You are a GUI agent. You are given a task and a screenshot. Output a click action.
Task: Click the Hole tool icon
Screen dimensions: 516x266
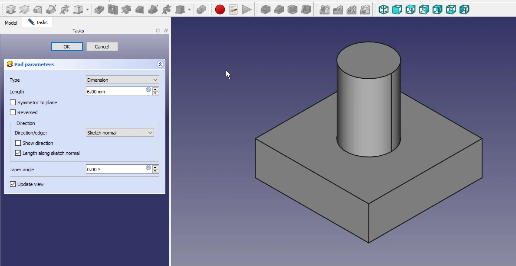[x=113, y=9]
